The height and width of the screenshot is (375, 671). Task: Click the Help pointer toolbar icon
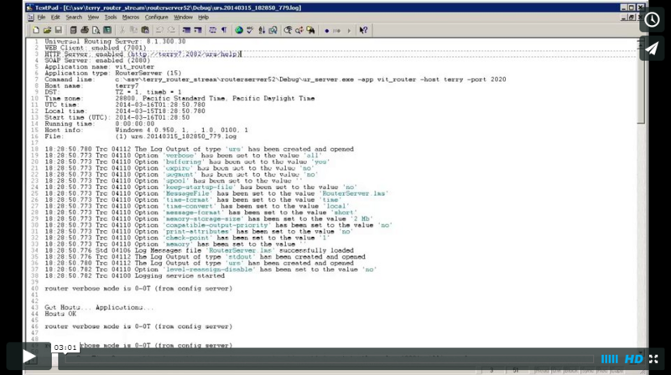tap(363, 30)
